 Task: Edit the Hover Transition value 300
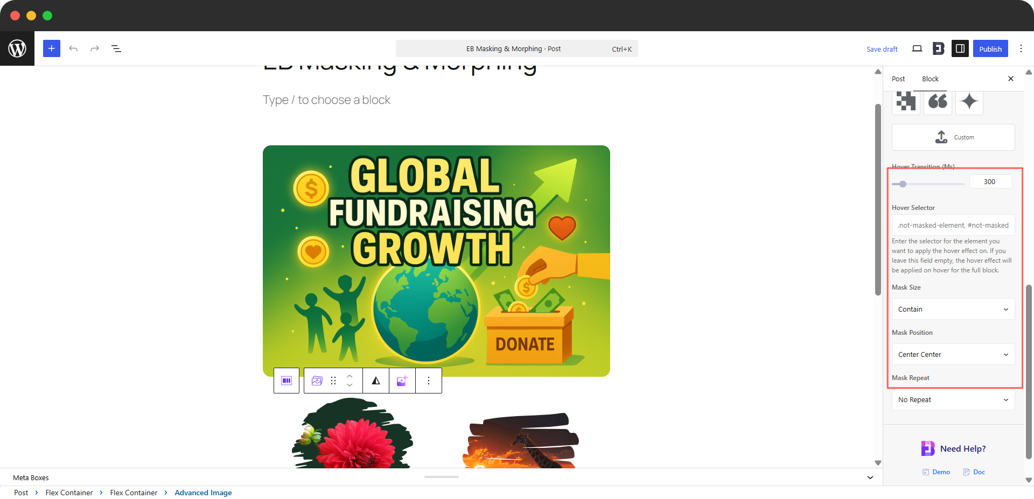tap(991, 181)
